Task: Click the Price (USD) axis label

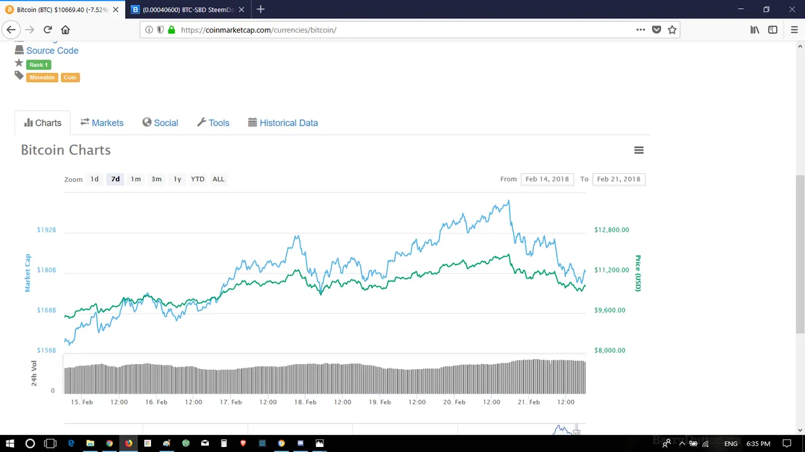Action: point(638,273)
